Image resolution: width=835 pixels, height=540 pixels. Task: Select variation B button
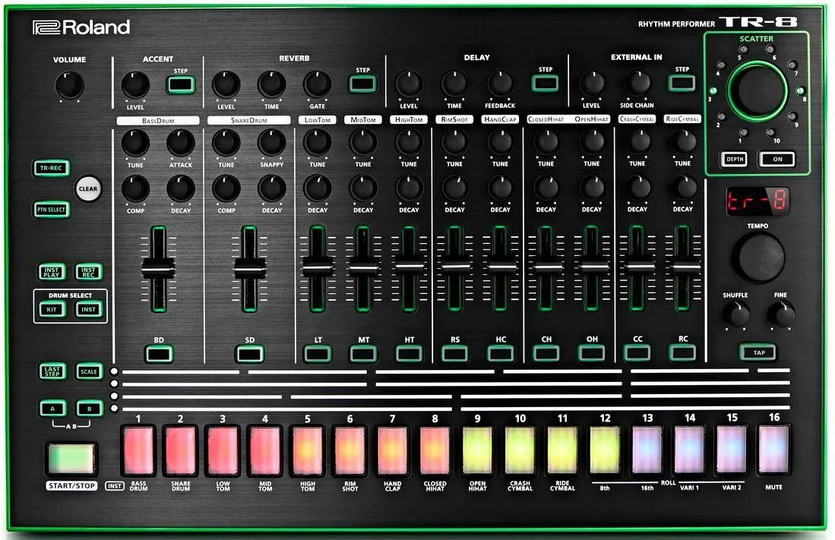click(89, 409)
